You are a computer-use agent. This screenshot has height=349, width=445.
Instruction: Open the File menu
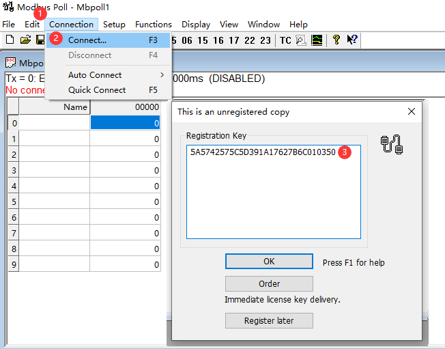8,25
